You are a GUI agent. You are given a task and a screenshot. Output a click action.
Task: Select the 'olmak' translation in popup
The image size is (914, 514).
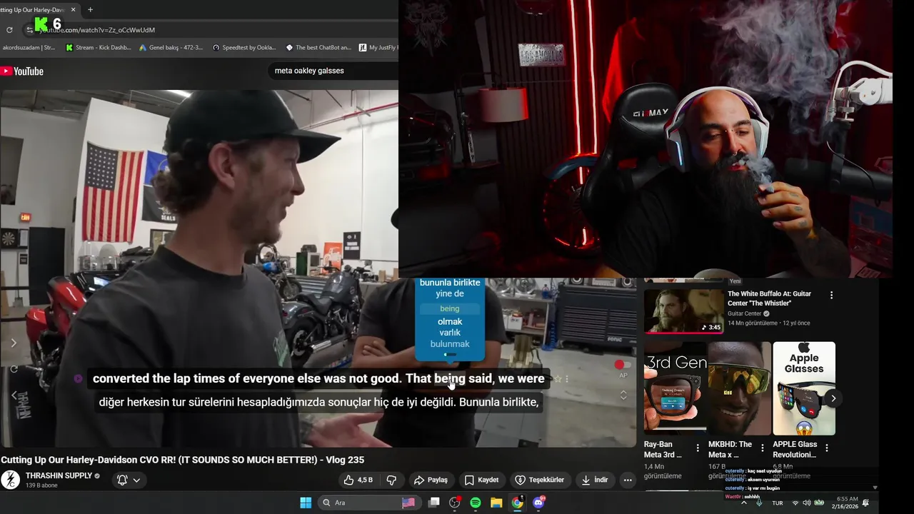[450, 321]
